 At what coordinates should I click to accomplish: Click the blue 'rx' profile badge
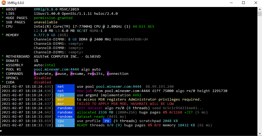[107, 121]
